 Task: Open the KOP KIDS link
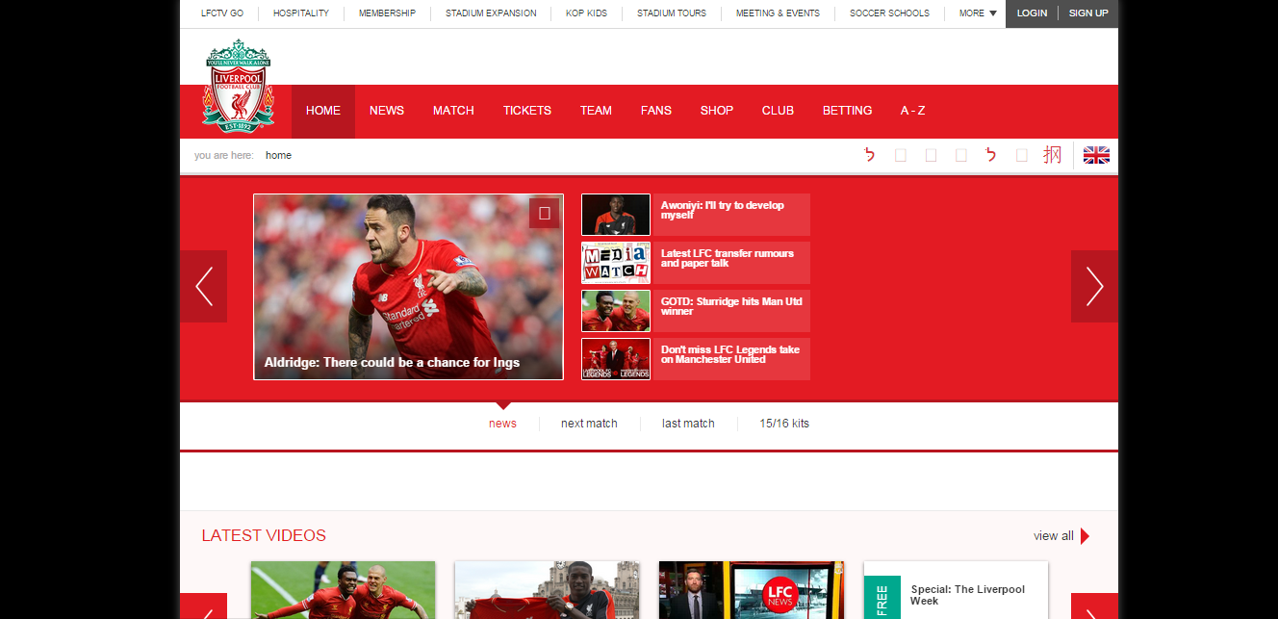tap(586, 13)
